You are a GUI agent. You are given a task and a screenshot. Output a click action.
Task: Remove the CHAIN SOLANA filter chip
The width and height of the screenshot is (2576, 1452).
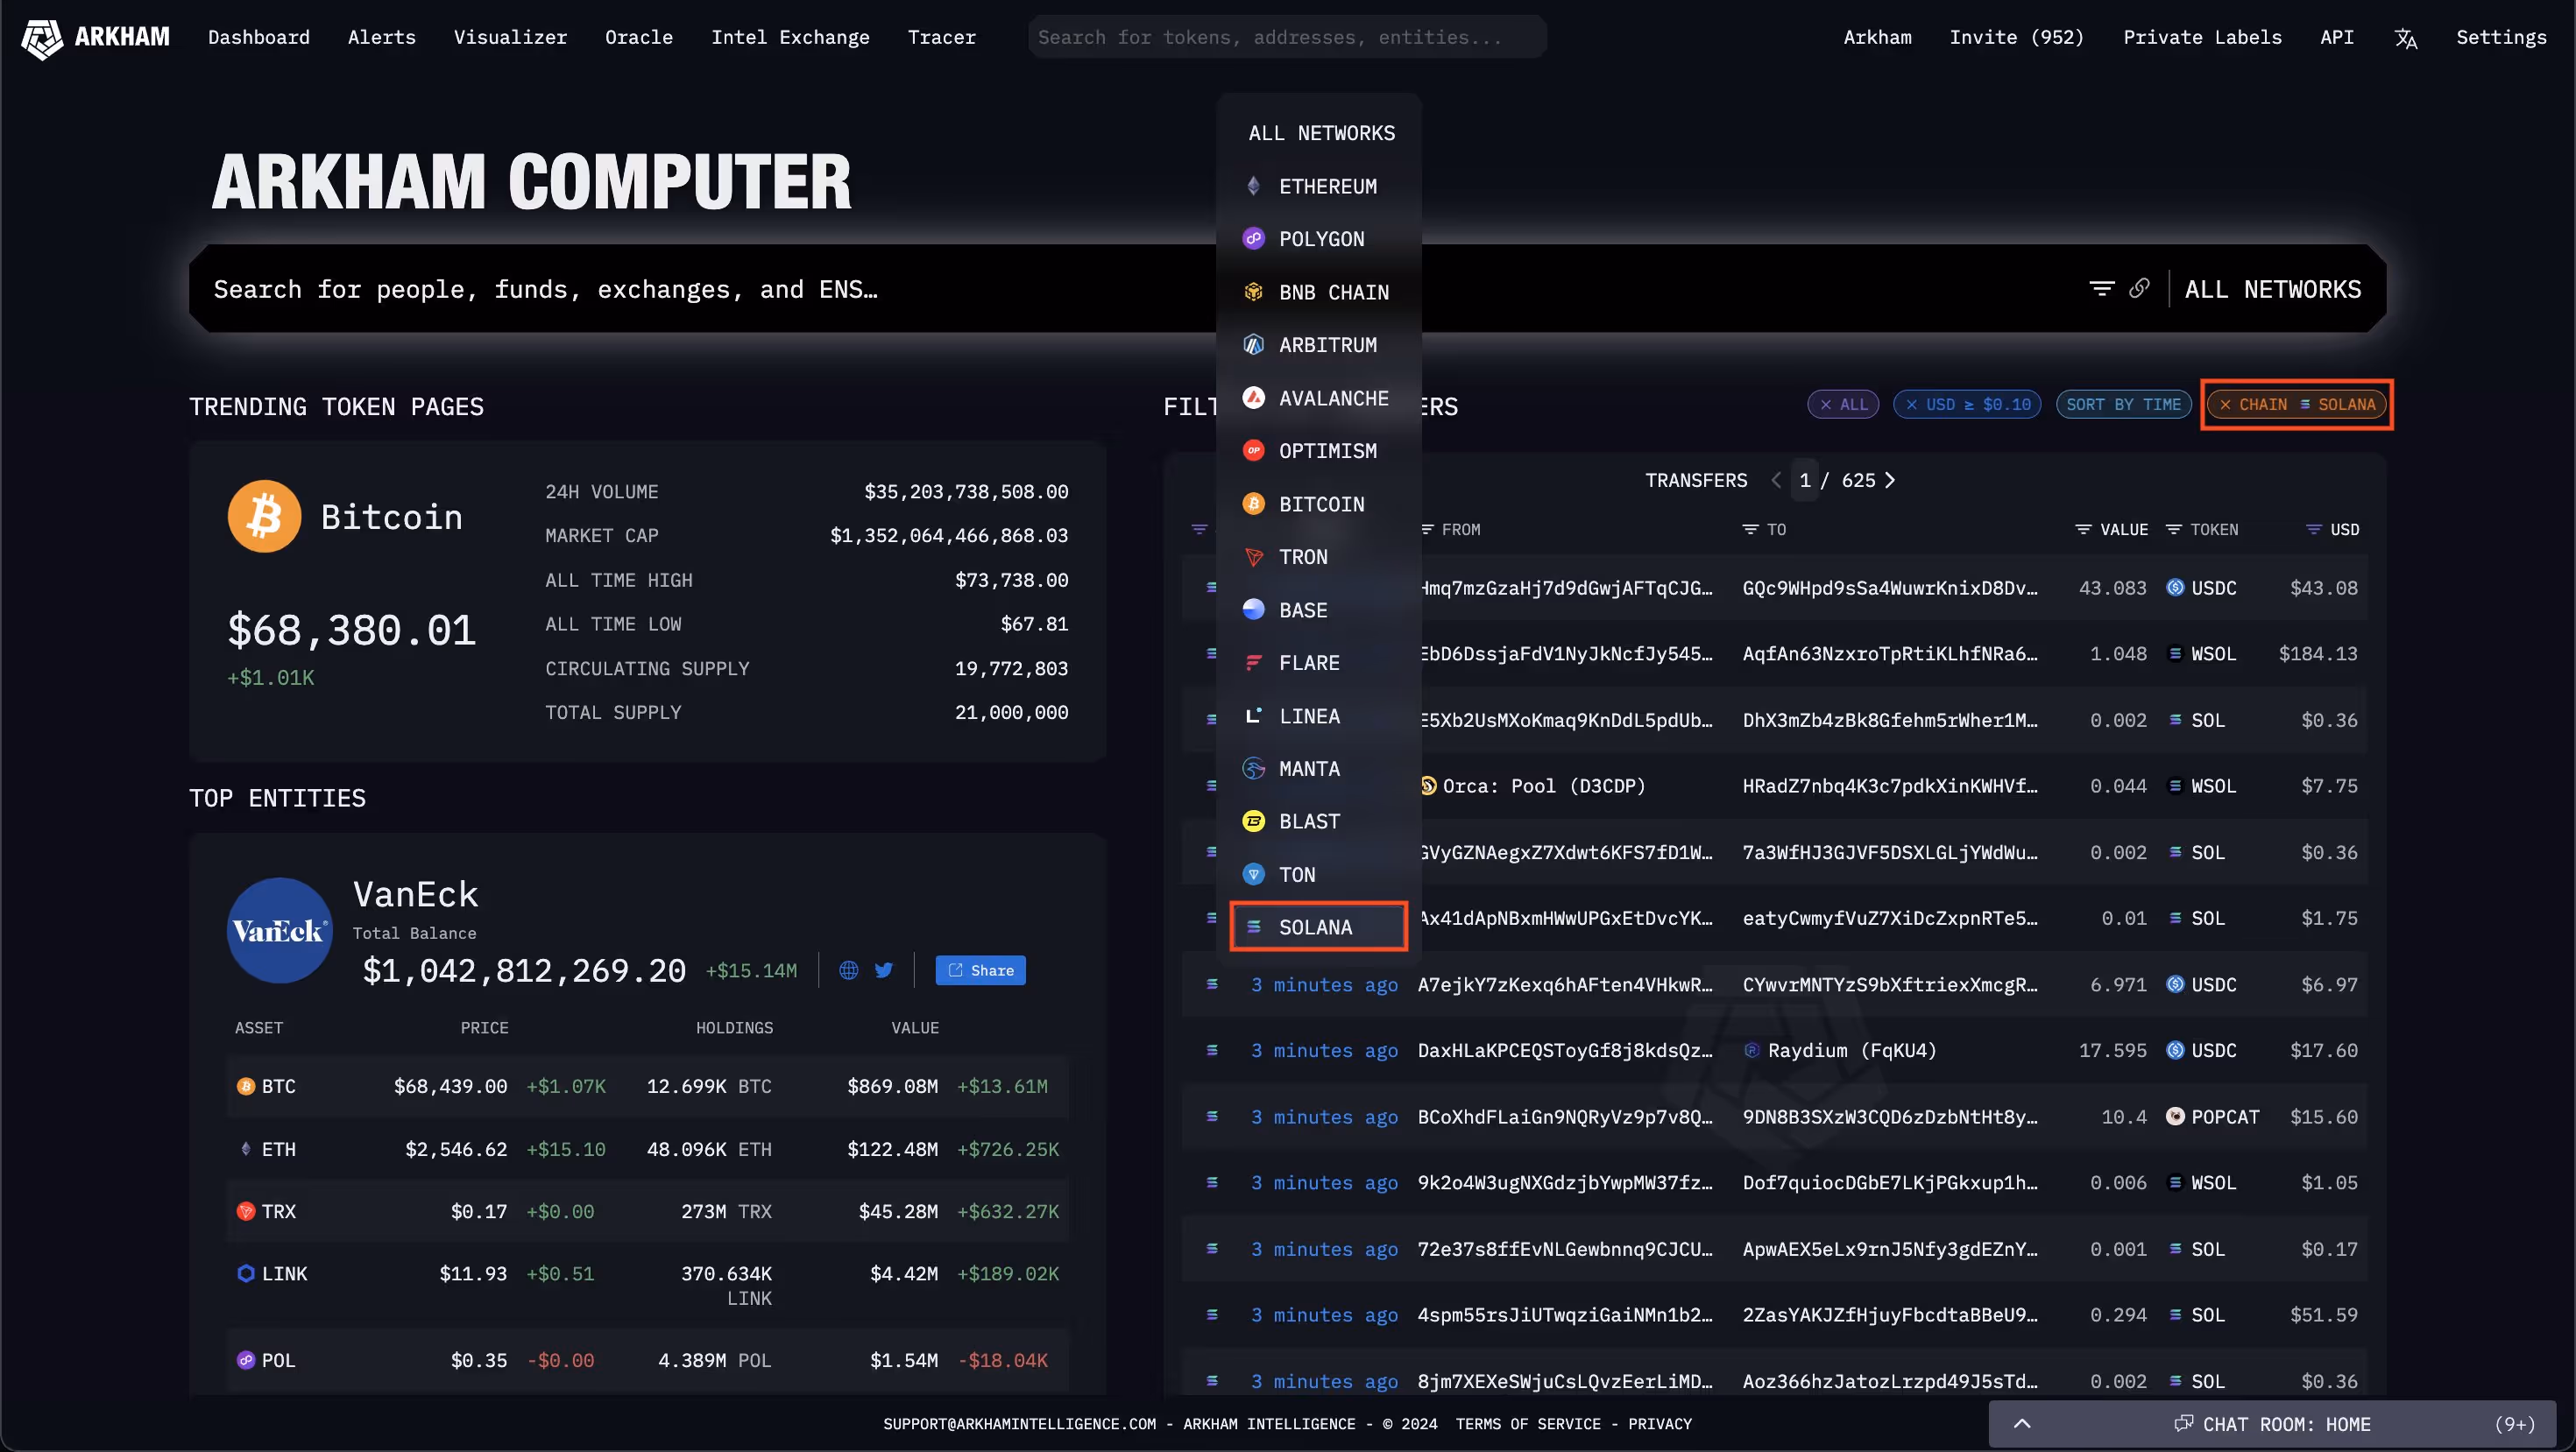(2225, 405)
